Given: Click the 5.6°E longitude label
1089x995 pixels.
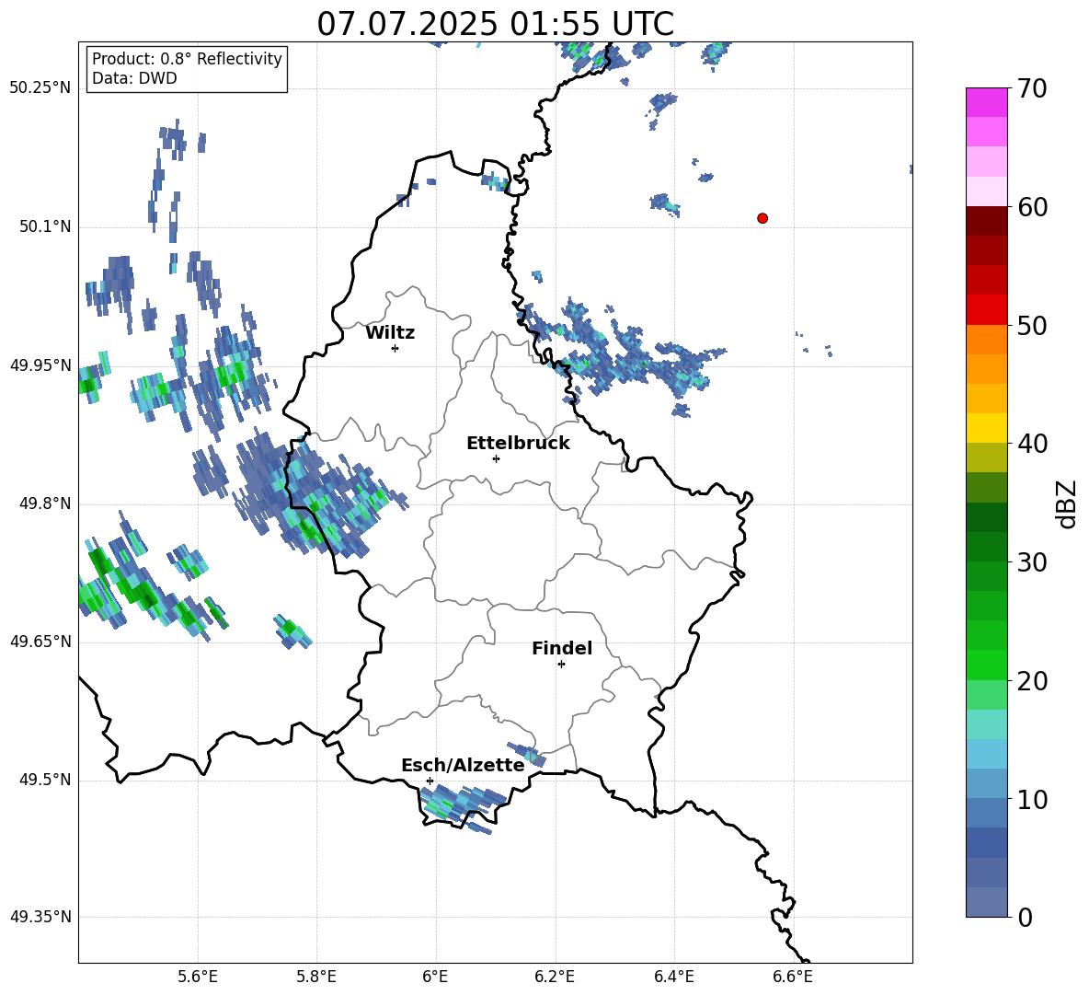Looking at the screenshot, I should click(198, 978).
